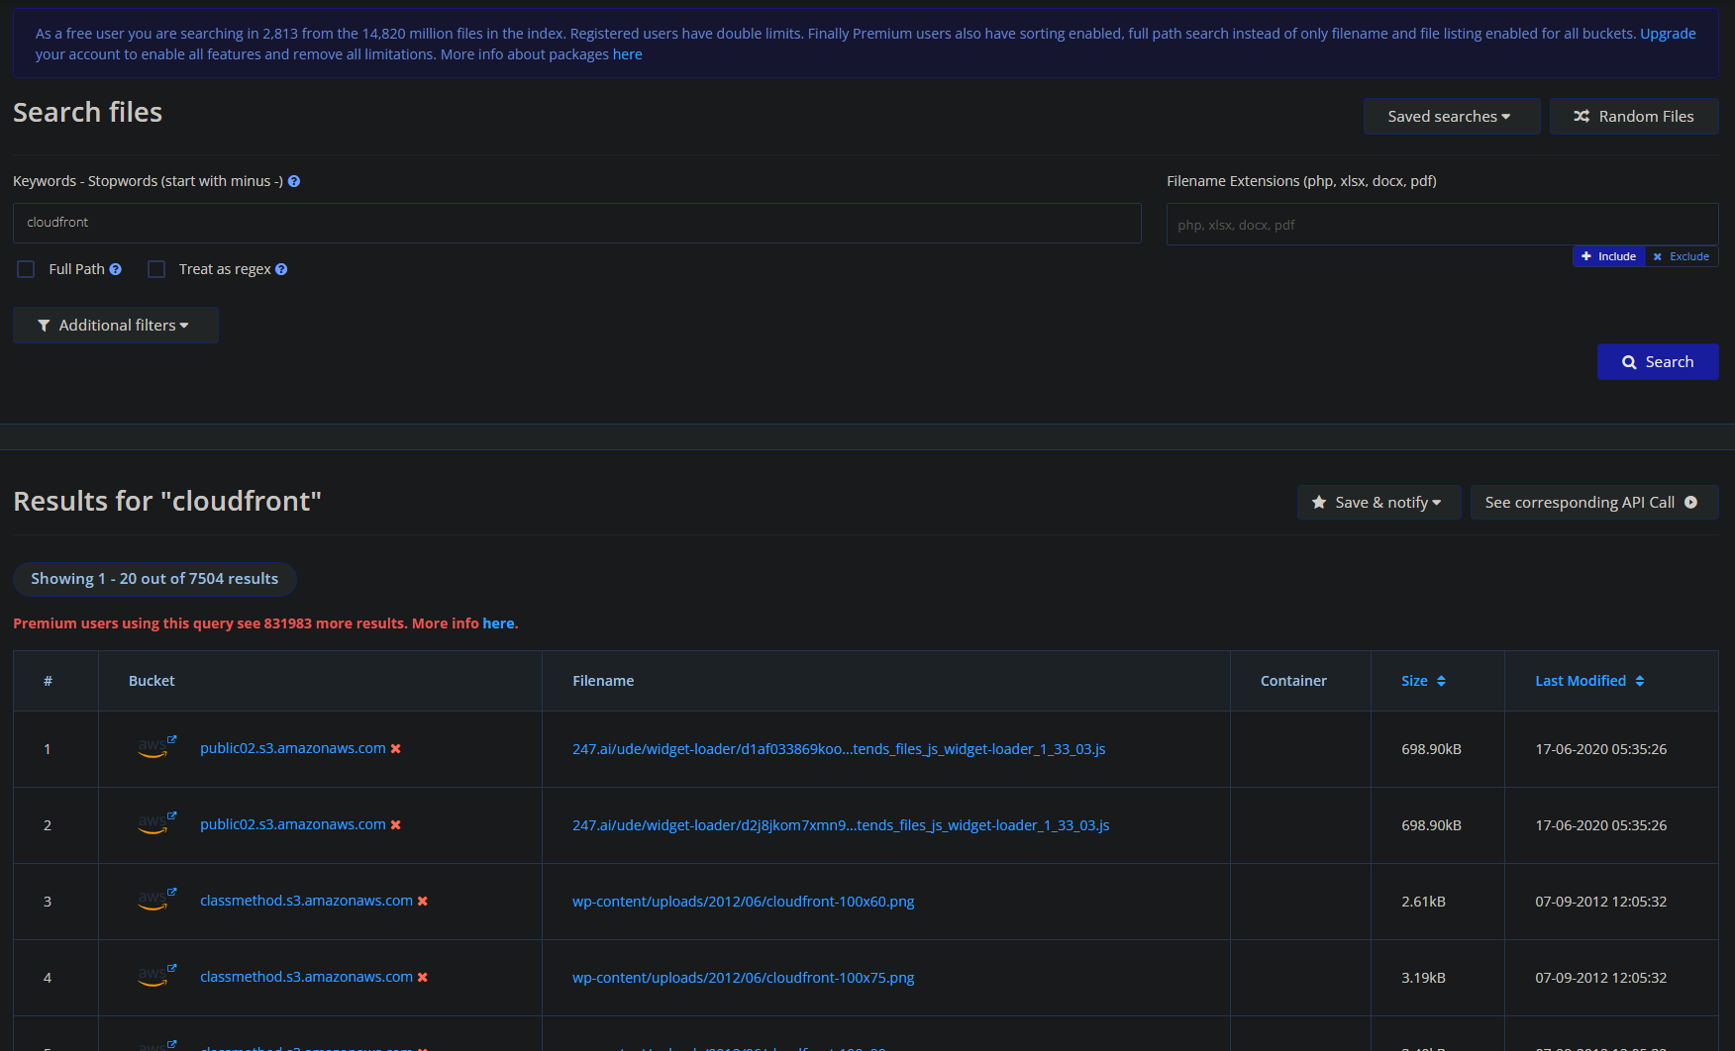Click the Full Path help icon
Screen dimensions: 1735x1051
pos(116,269)
